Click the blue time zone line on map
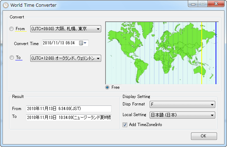This screenshot has width=227, height=147. point(216,53)
